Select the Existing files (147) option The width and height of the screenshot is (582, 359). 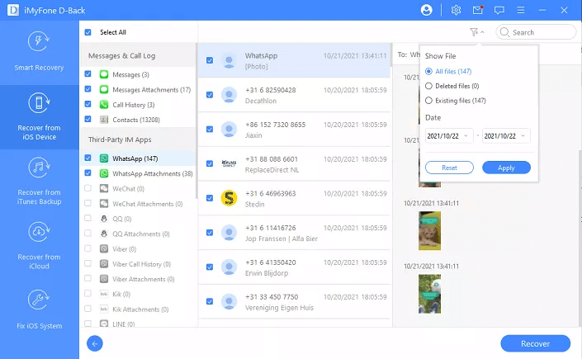point(428,100)
